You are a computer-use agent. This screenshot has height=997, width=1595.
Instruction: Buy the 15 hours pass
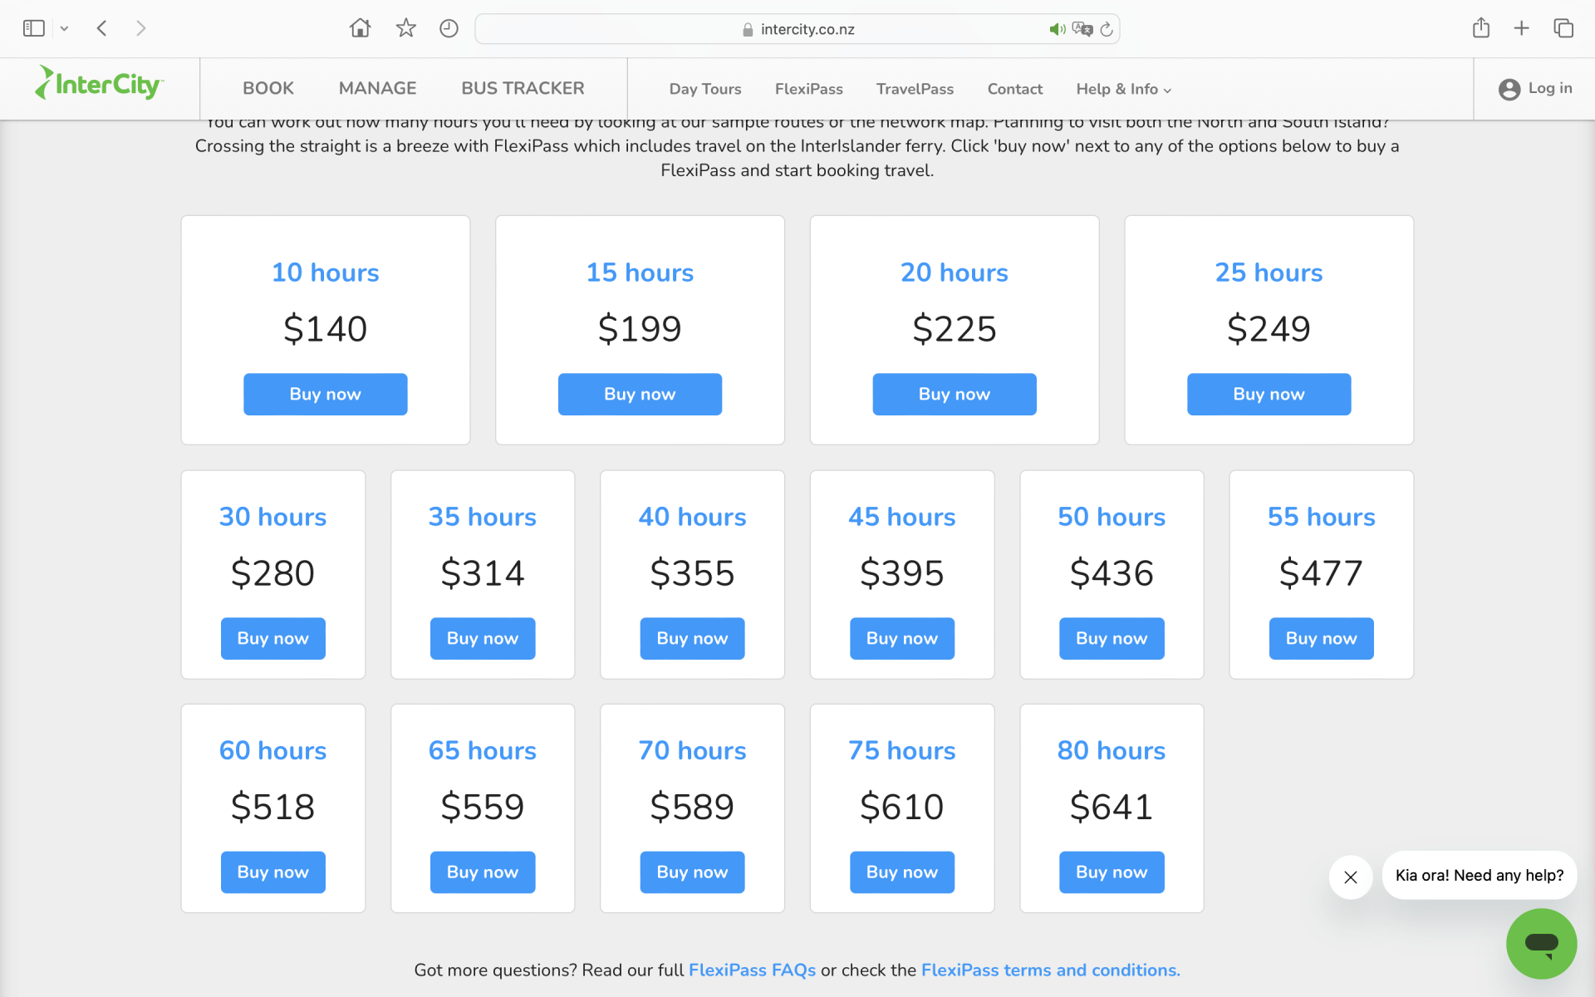point(640,394)
